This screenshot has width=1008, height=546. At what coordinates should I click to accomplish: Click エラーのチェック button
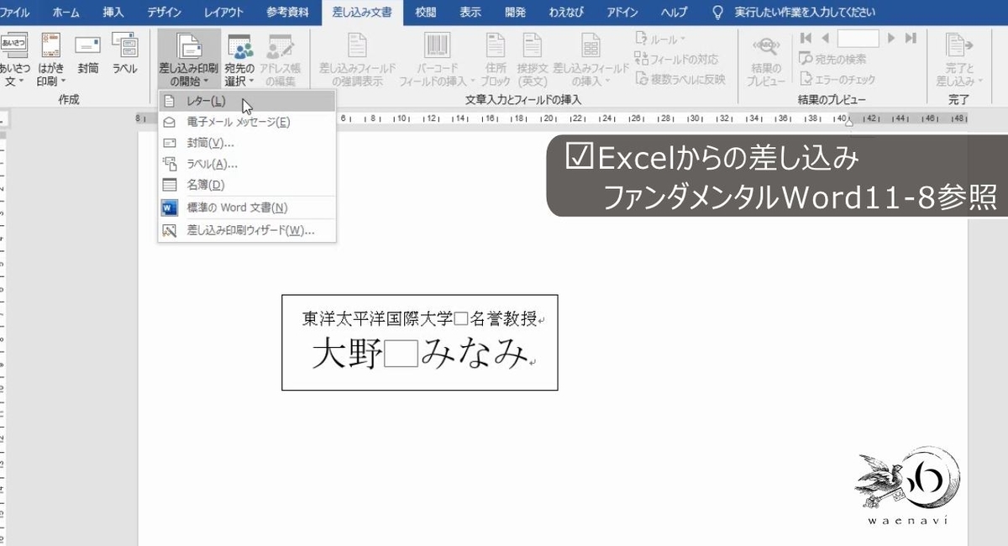(837, 79)
